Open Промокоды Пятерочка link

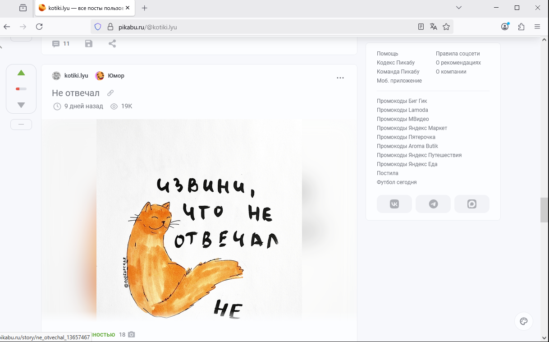pyautogui.click(x=406, y=137)
